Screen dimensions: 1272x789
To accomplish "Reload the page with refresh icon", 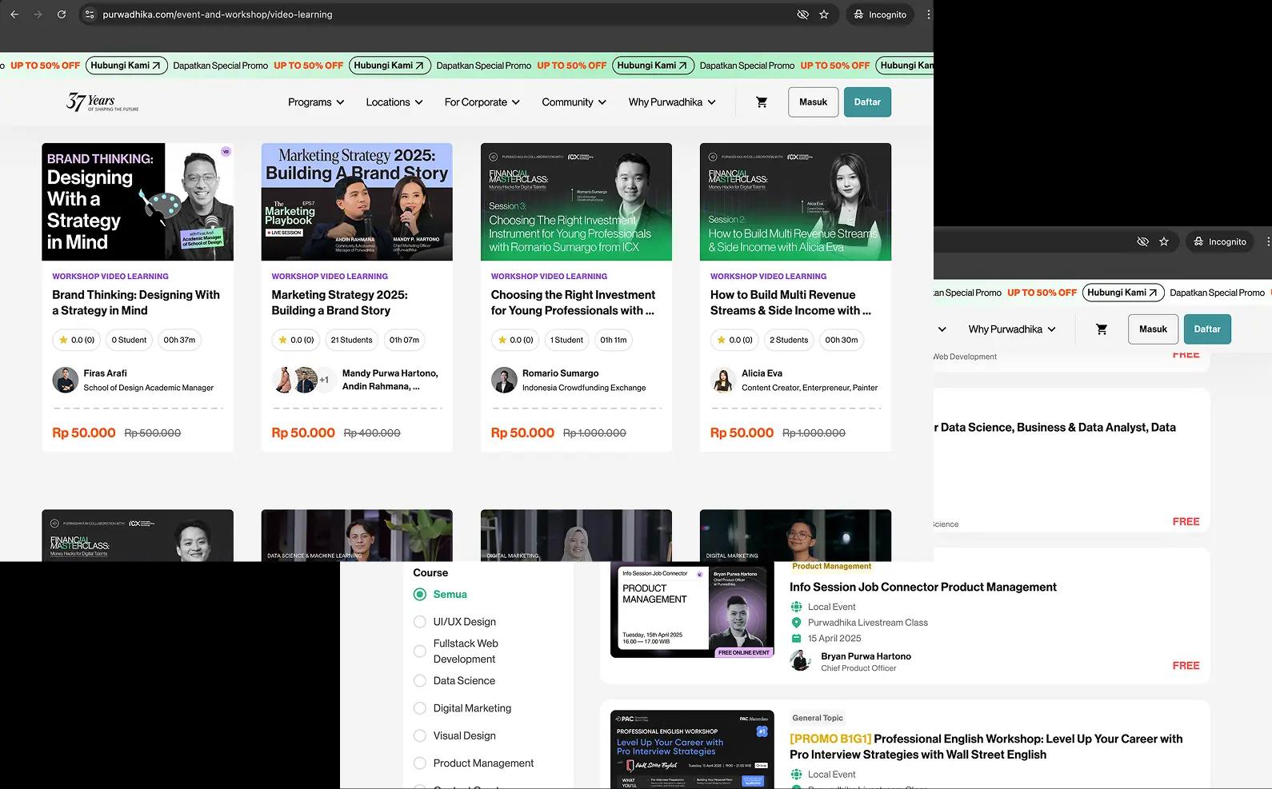I will point(62,14).
